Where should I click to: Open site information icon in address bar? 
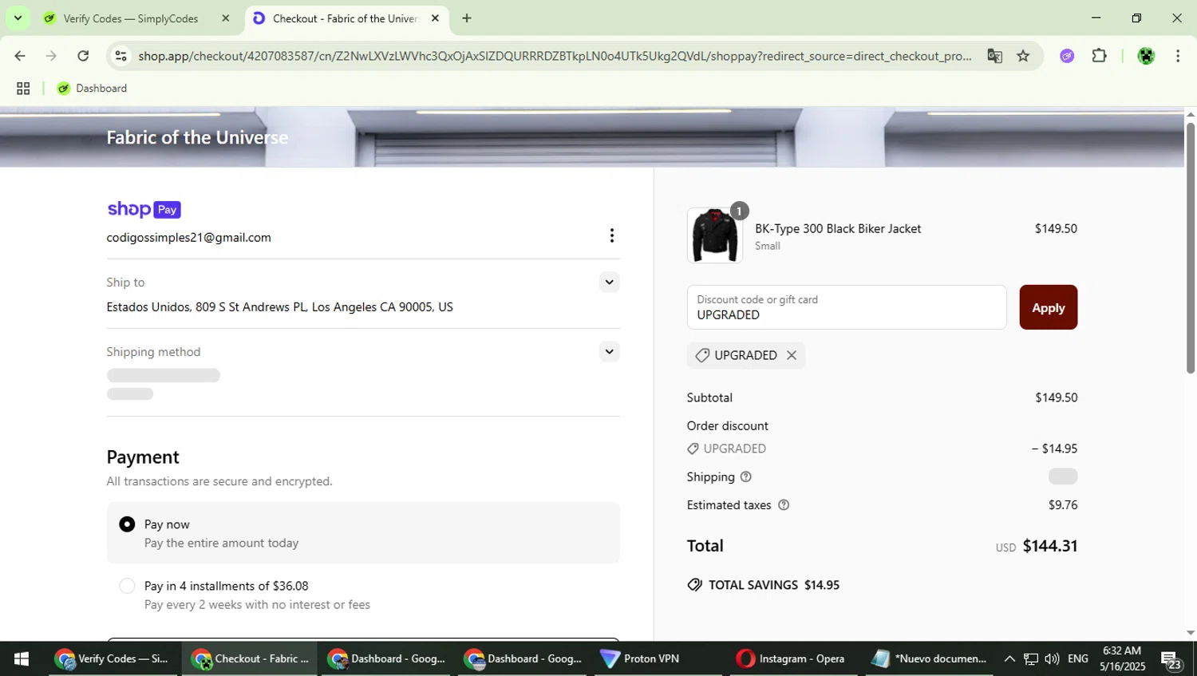(121, 56)
